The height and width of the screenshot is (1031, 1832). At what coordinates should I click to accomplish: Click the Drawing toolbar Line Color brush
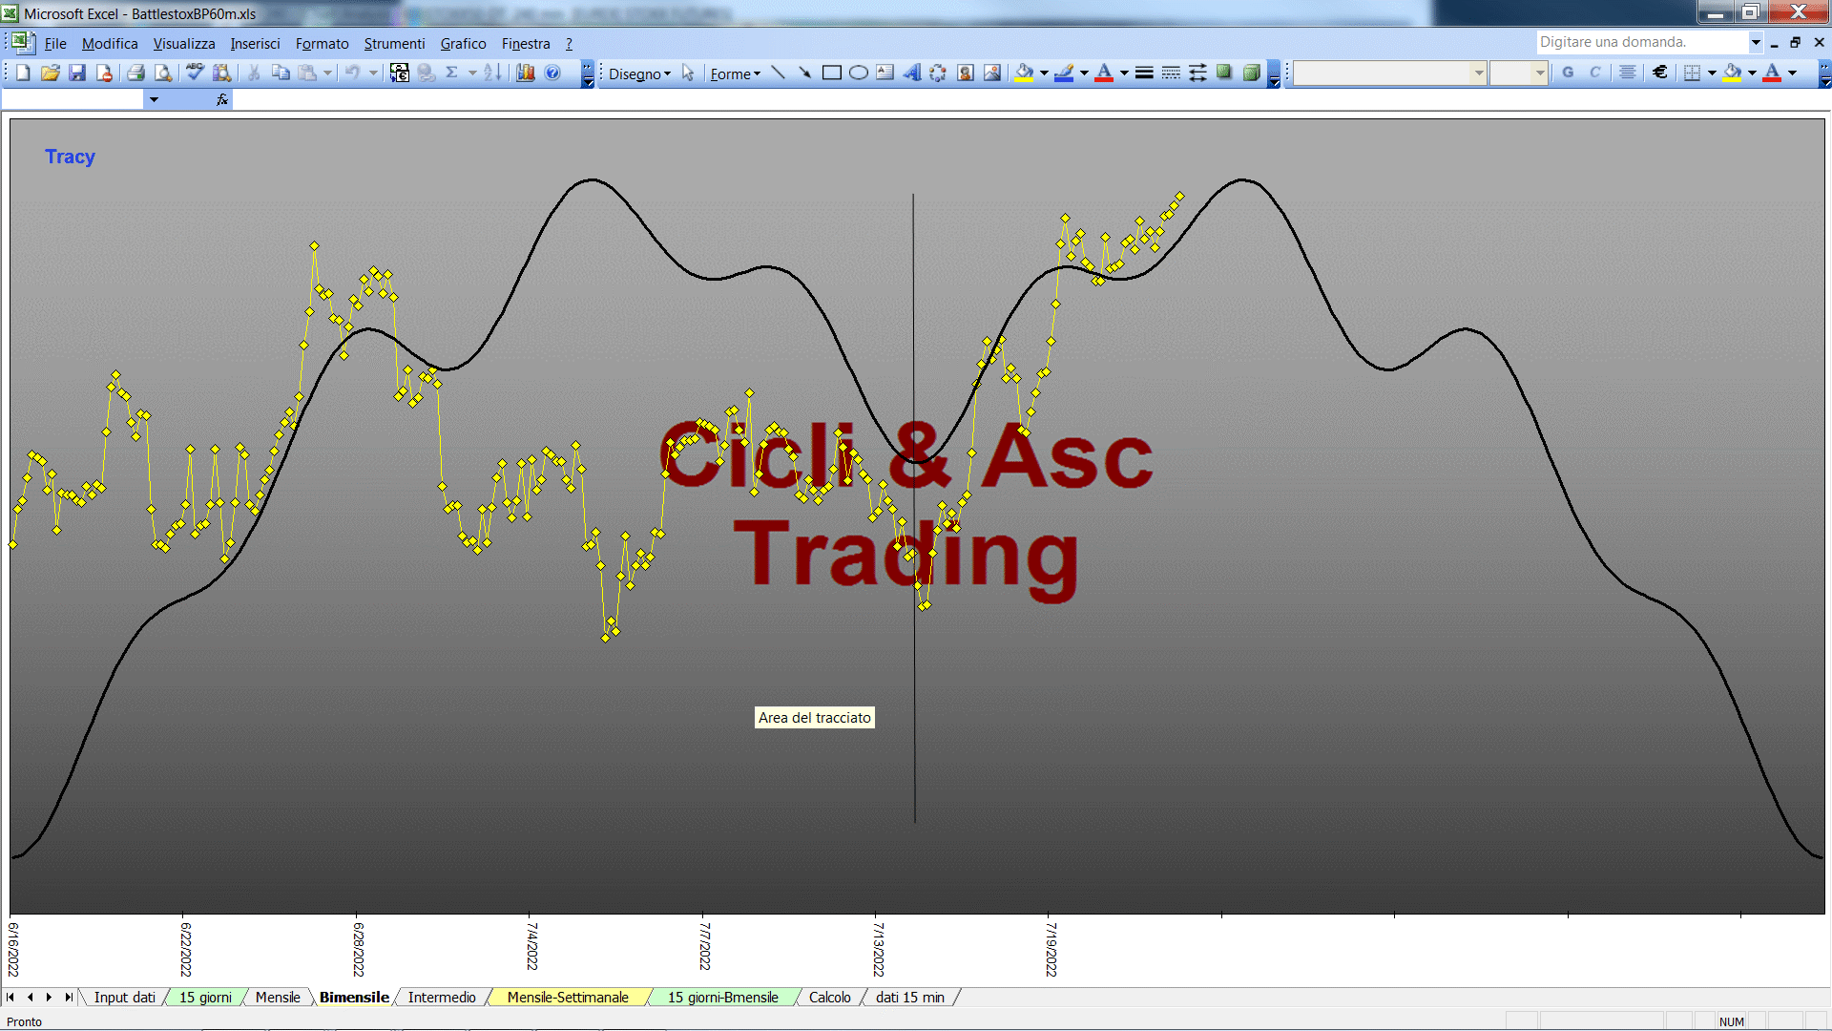click(1064, 73)
